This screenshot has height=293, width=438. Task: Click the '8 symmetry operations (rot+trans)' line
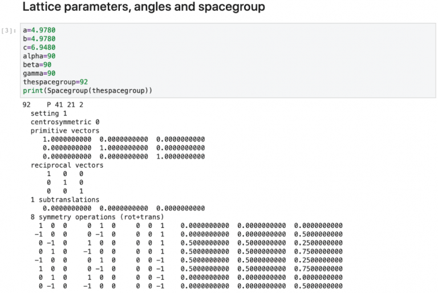point(97,217)
